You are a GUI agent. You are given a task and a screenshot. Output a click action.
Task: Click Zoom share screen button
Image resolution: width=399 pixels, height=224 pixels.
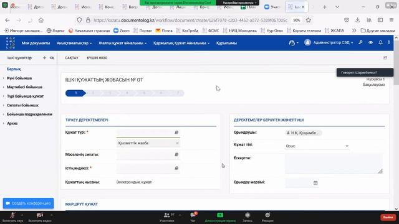pos(220,217)
